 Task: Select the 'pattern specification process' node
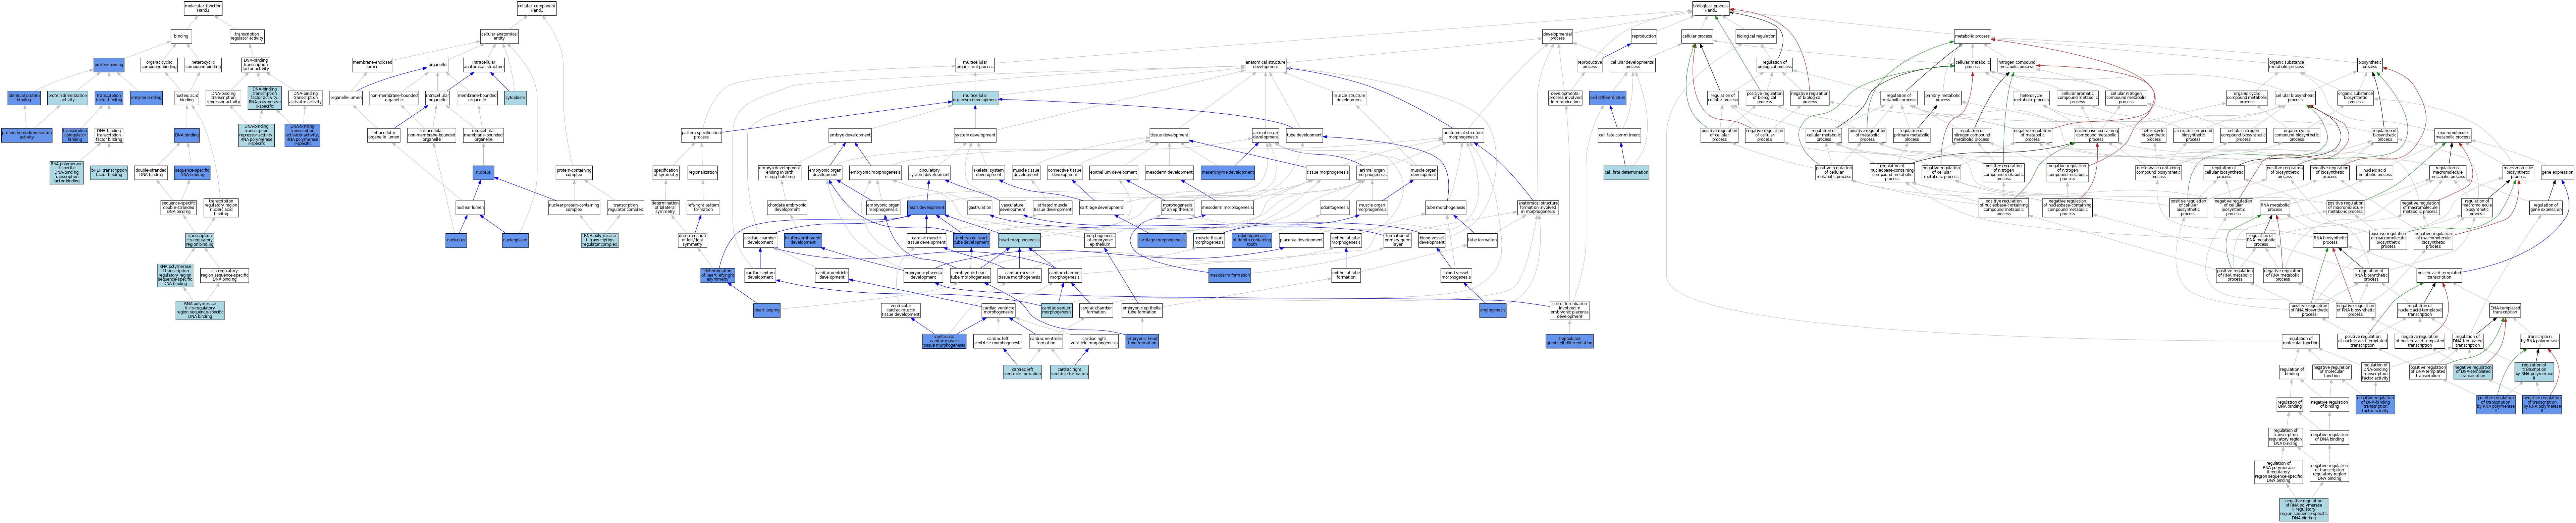click(x=702, y=135)
